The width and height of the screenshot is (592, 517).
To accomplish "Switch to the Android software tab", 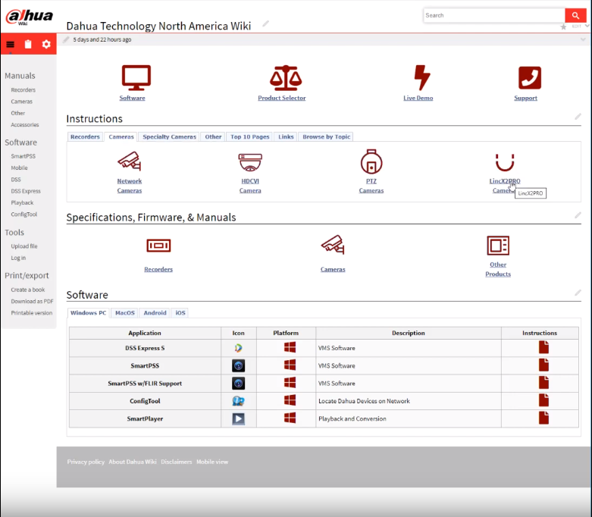I will (155, 312).
